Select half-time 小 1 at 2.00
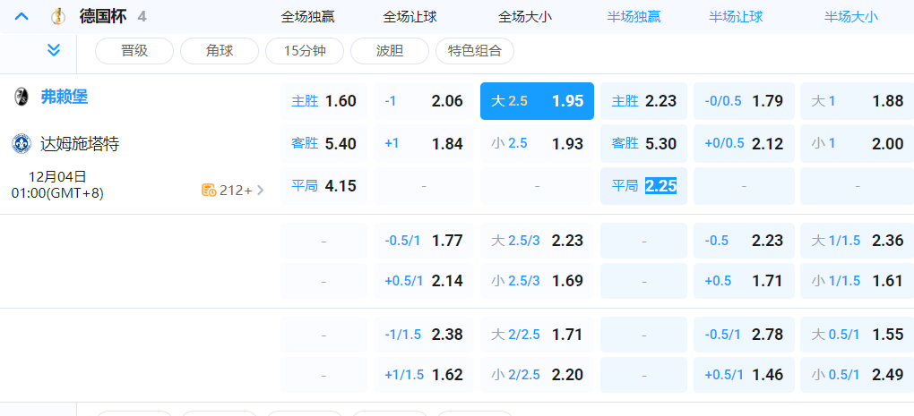The height and width of the screenshot is (416, 914). 857,143
